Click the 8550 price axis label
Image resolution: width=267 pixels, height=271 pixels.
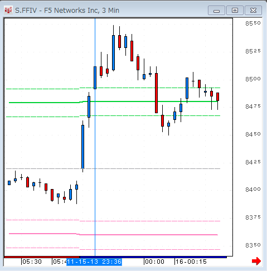pos(253,23)
